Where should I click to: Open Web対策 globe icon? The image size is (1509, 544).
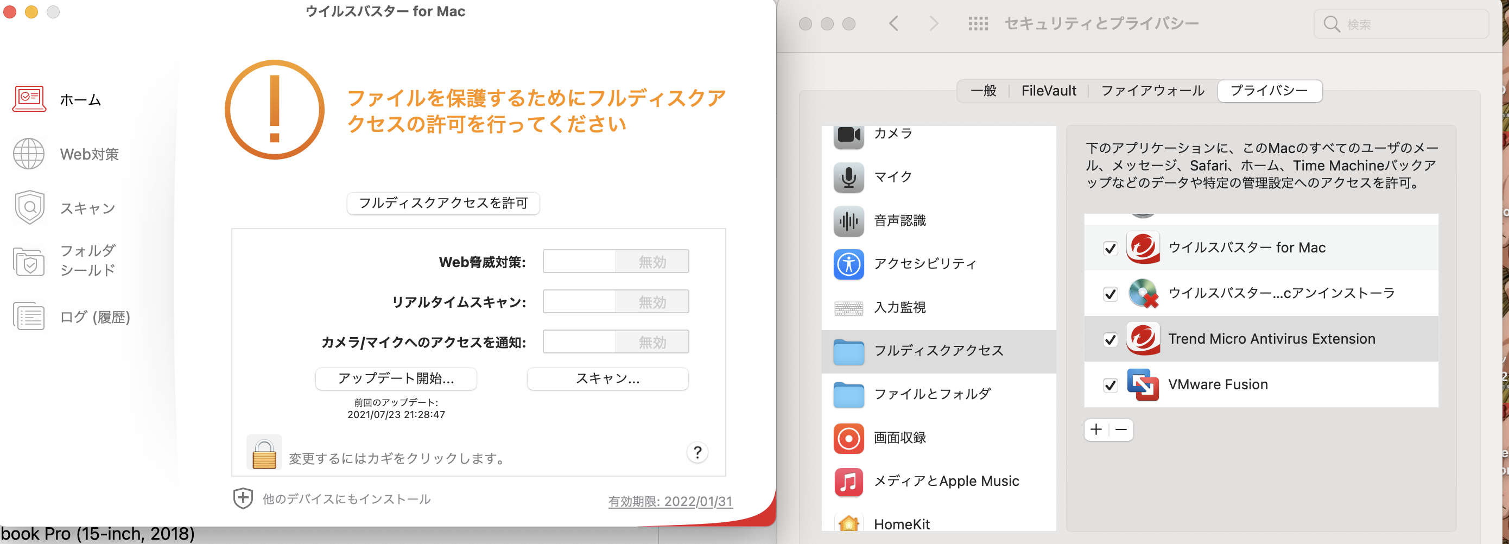click(x=29, y=154)
